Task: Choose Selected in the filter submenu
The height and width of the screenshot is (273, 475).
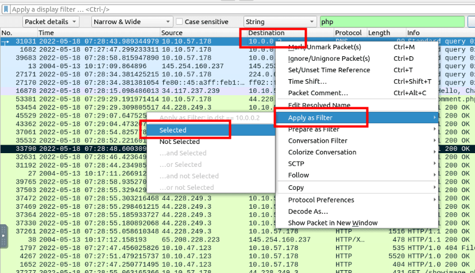Action: click(173, 130)
